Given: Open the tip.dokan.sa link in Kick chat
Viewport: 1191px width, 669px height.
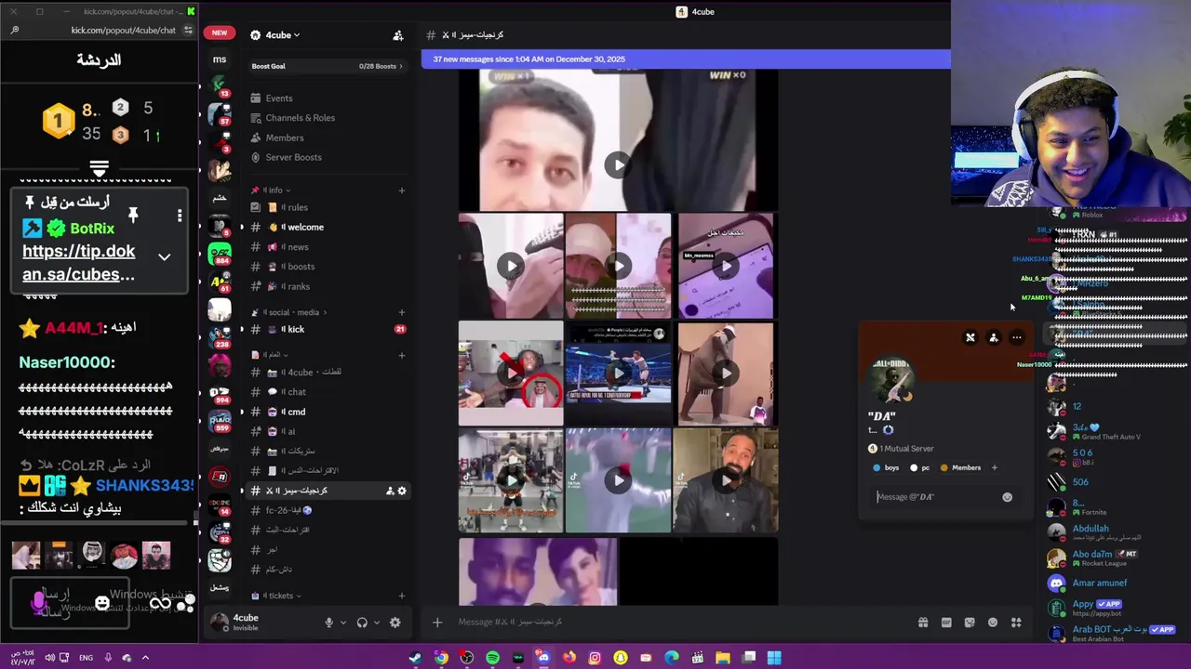Looking at the screenshot, I should pyautogui.click(x=79, y=263).
